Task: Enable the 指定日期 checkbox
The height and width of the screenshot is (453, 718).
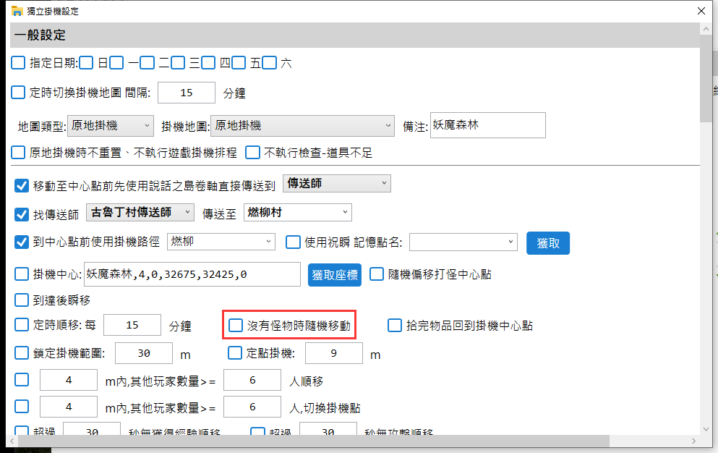Action: click(x=18, y=63)
